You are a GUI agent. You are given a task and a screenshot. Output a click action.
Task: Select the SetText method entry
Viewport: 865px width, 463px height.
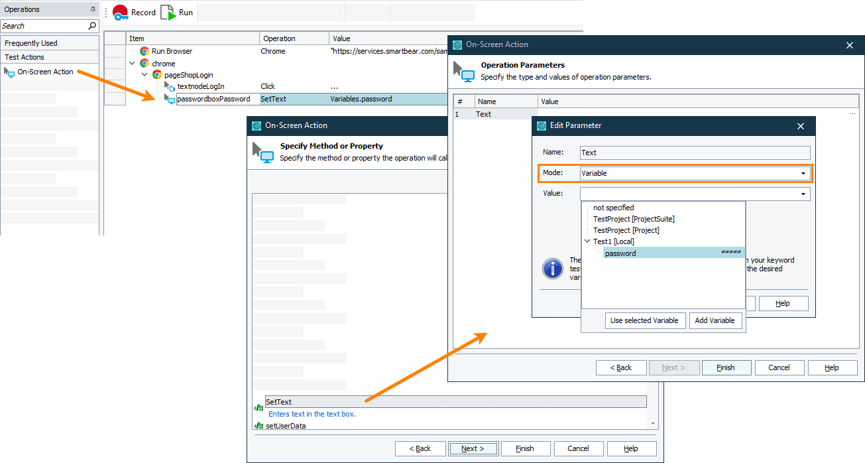click(x=278, y=401)
